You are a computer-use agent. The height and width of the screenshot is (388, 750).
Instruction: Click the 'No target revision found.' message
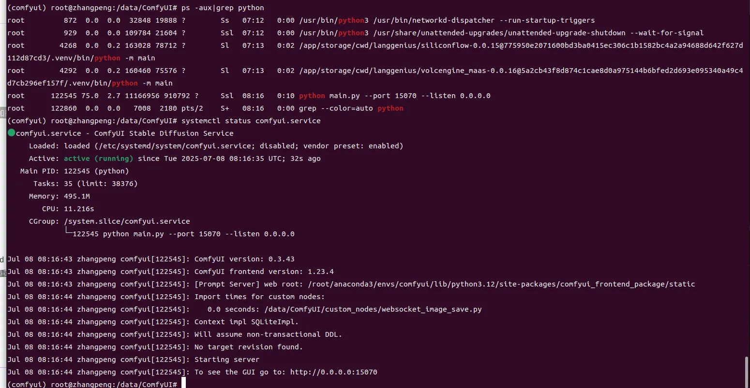(249, 347)
